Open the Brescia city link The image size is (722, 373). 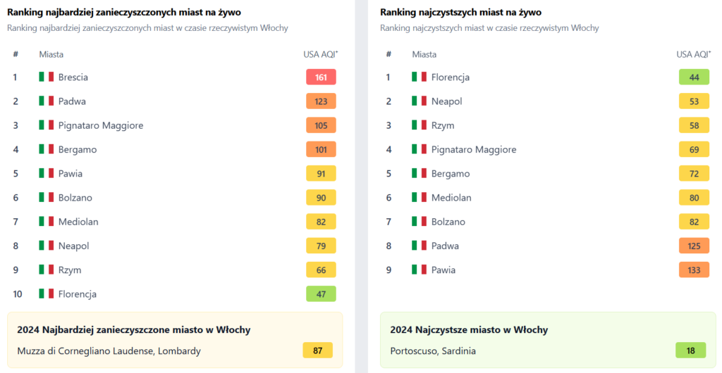73,77
